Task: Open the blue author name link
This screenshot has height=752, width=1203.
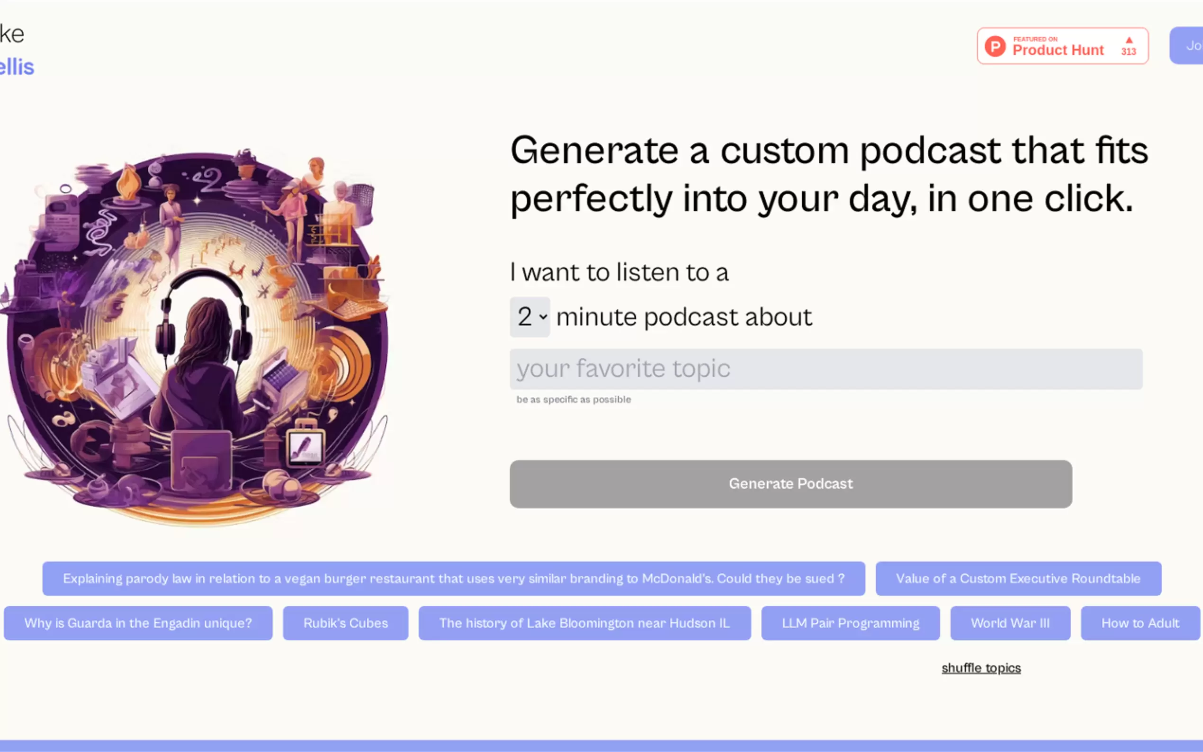Action: click(x=17, y=67)
